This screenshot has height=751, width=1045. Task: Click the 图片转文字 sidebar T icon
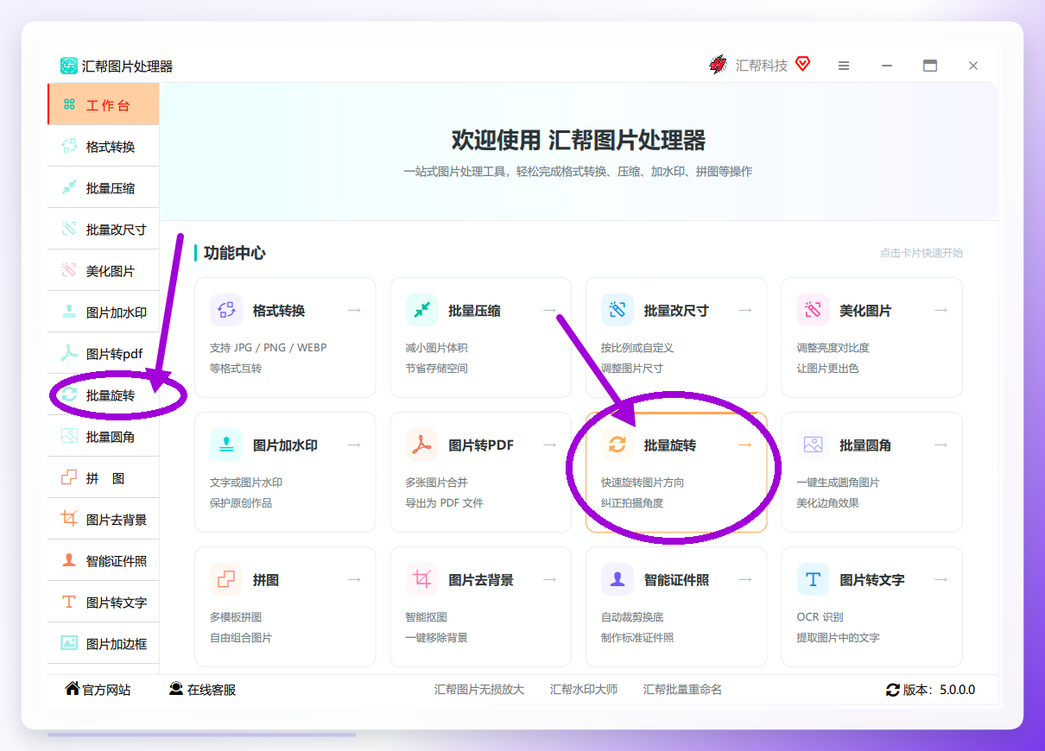pos(69,603)
